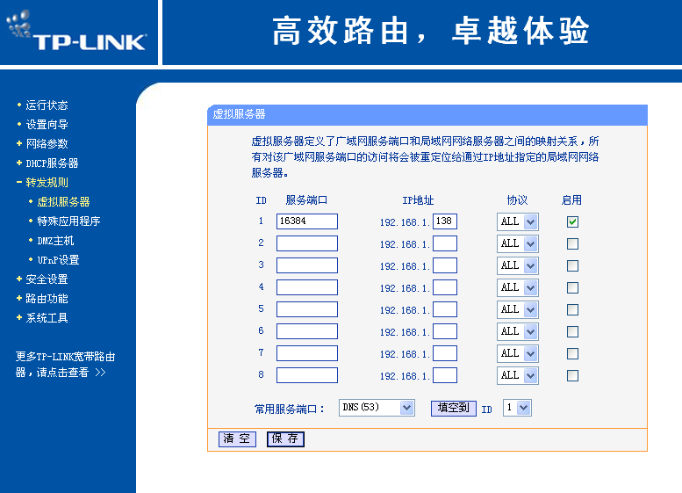This screenshot has width=682, height=493.
Task: Click the TP-LINK logo
Action: 77,31
